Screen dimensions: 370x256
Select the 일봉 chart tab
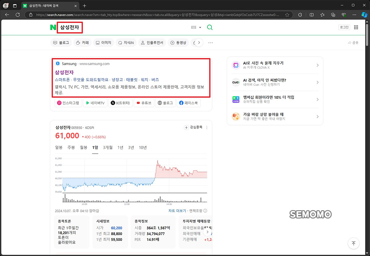coord(59,147)
